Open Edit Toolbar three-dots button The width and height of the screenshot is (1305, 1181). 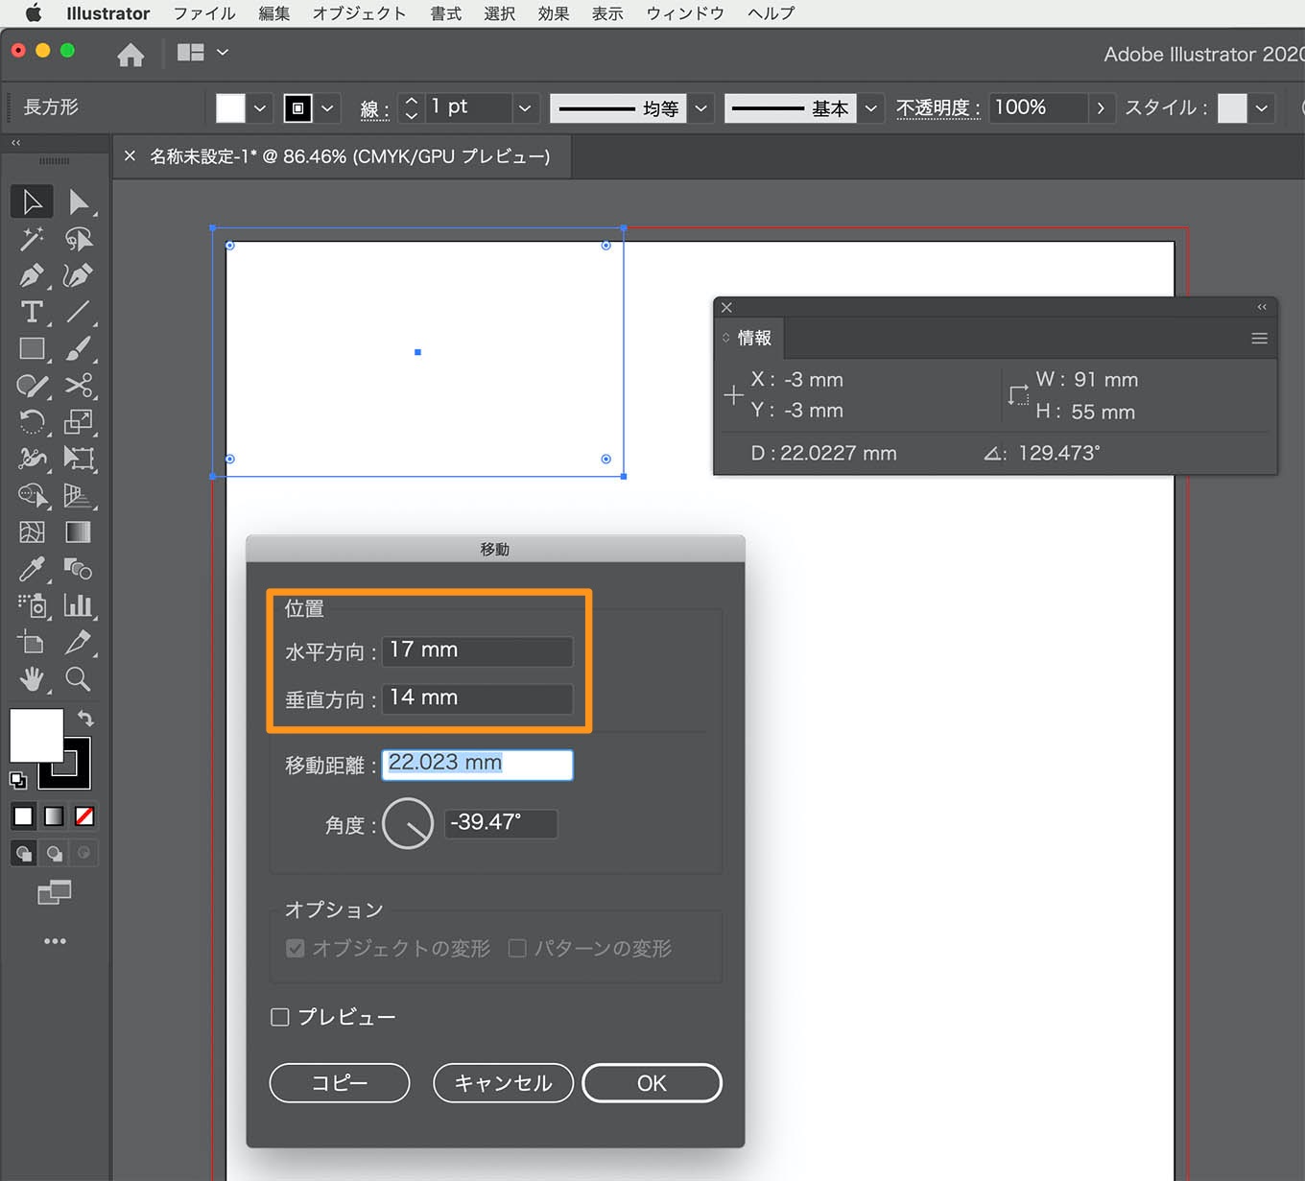point(55,941)
